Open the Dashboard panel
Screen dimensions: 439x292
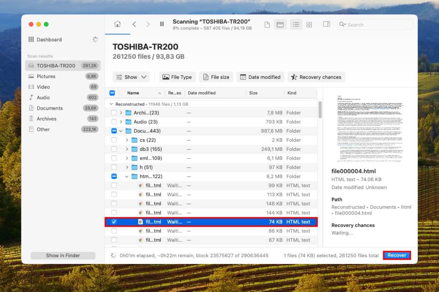coord(49,39)
